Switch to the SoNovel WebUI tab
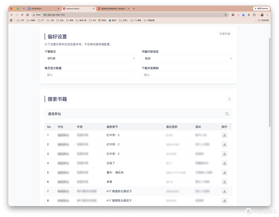Viewport: 279px width, 217px height. [79, 9]
